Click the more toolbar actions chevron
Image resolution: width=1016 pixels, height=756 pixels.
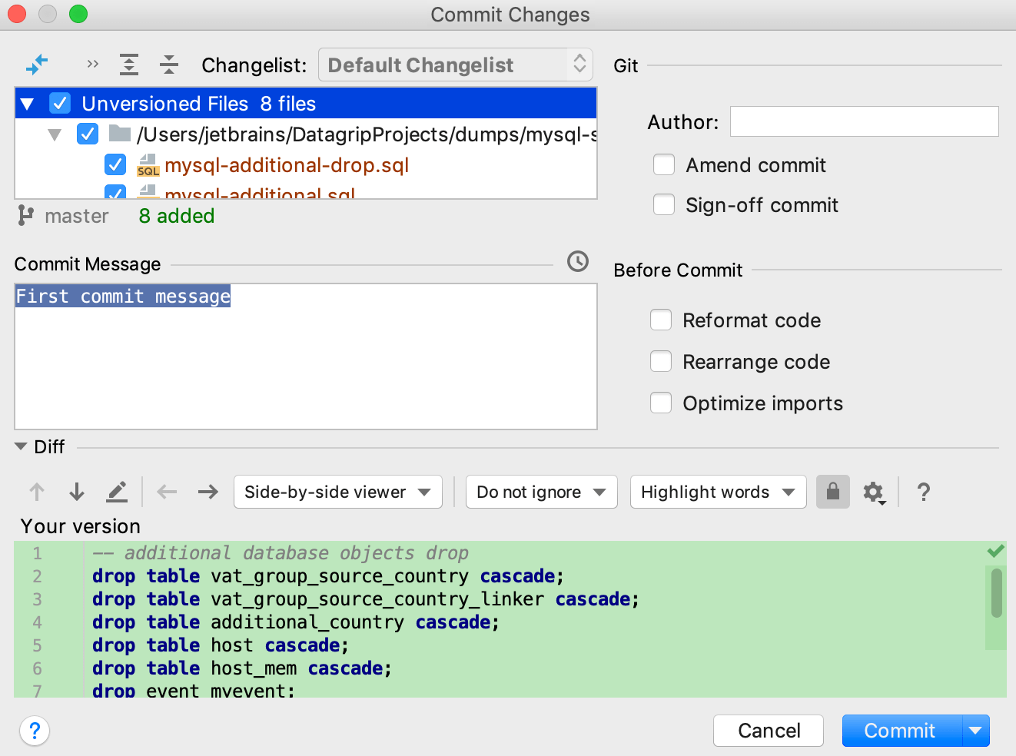click(93, 65)
